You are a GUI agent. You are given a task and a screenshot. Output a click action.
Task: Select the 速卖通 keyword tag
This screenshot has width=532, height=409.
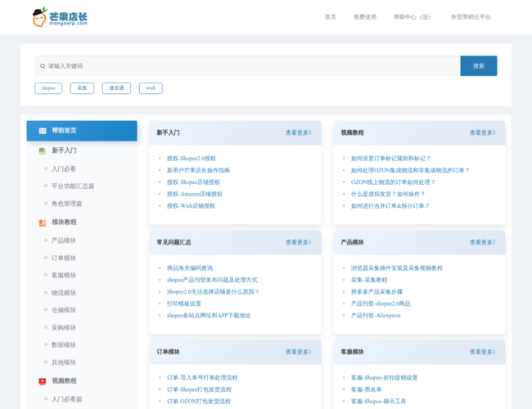[x=116, y=88]
